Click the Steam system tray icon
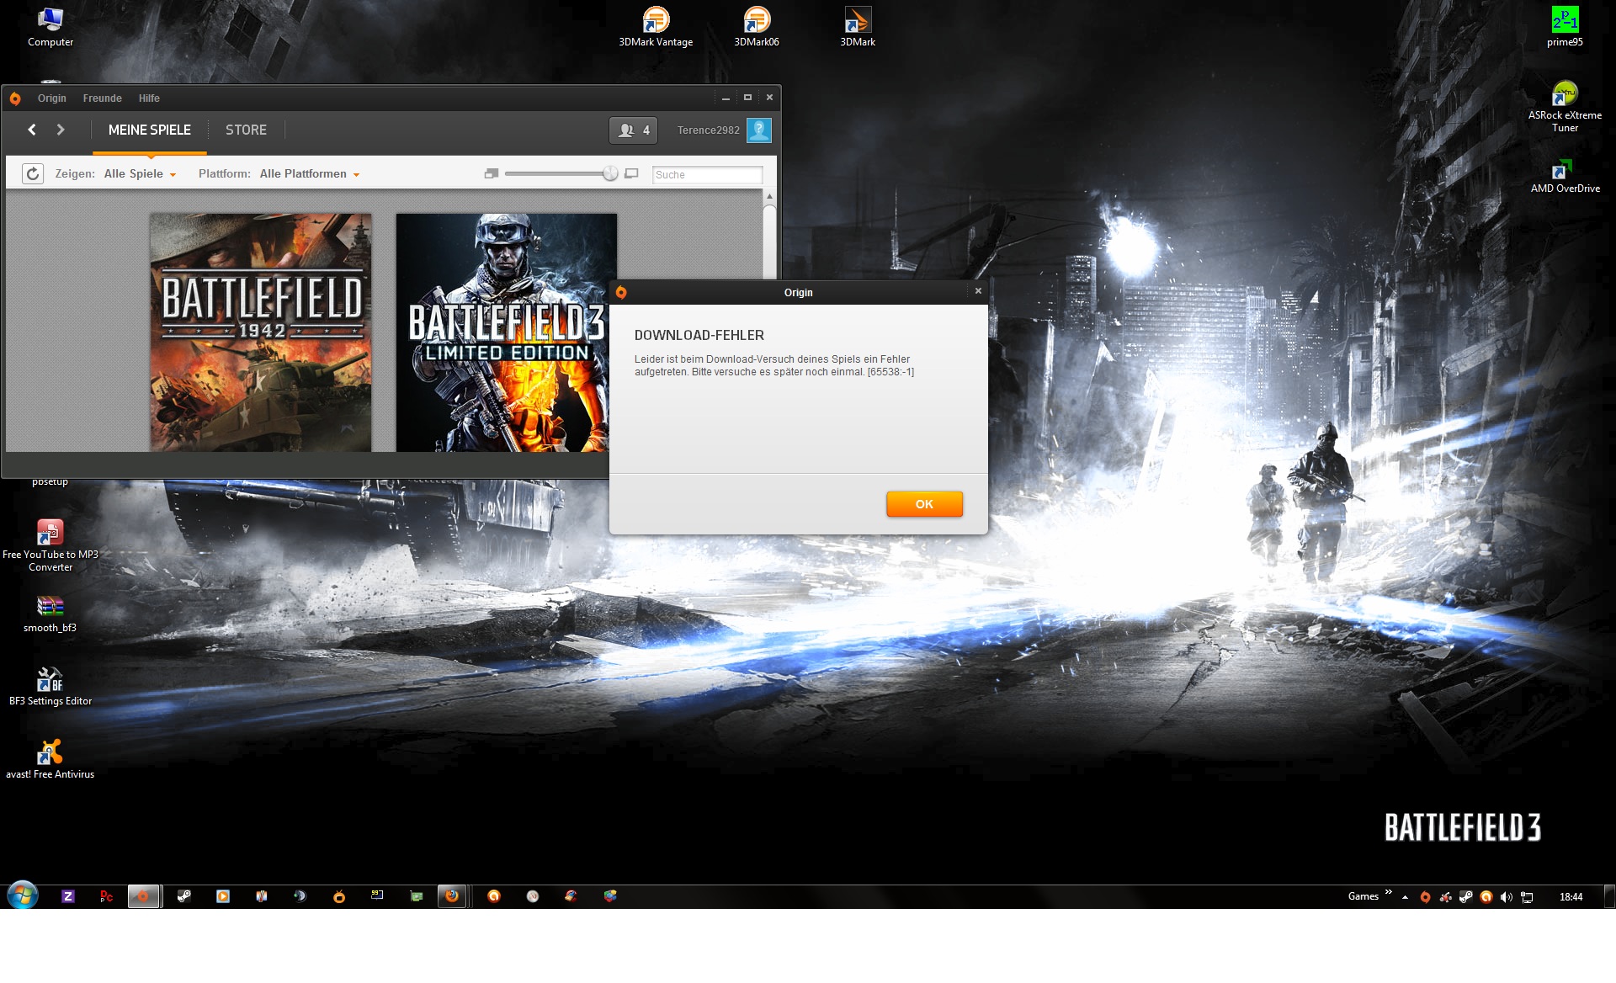Screen dimensions: 1616x983 tap(1465, 897)
